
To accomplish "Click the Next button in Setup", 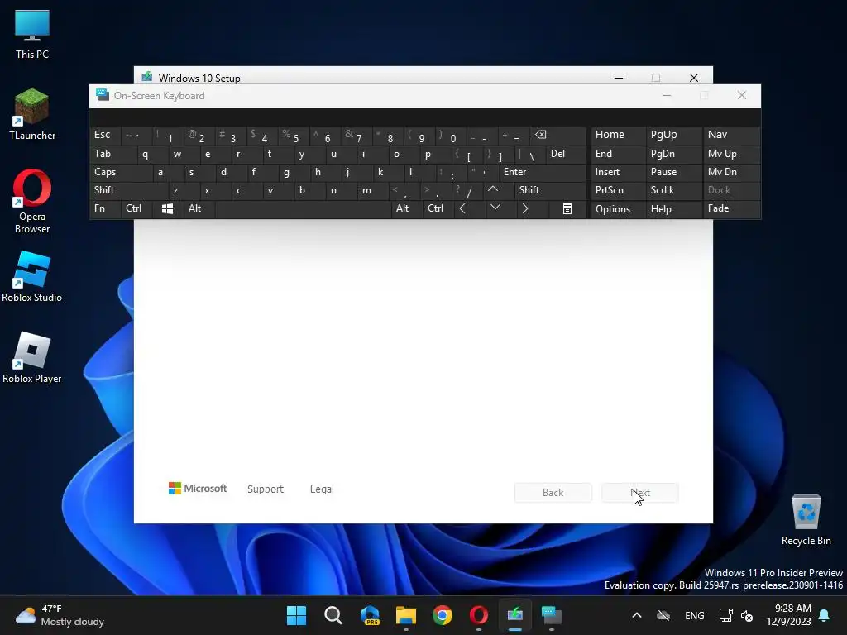I will tap(640, 493).
